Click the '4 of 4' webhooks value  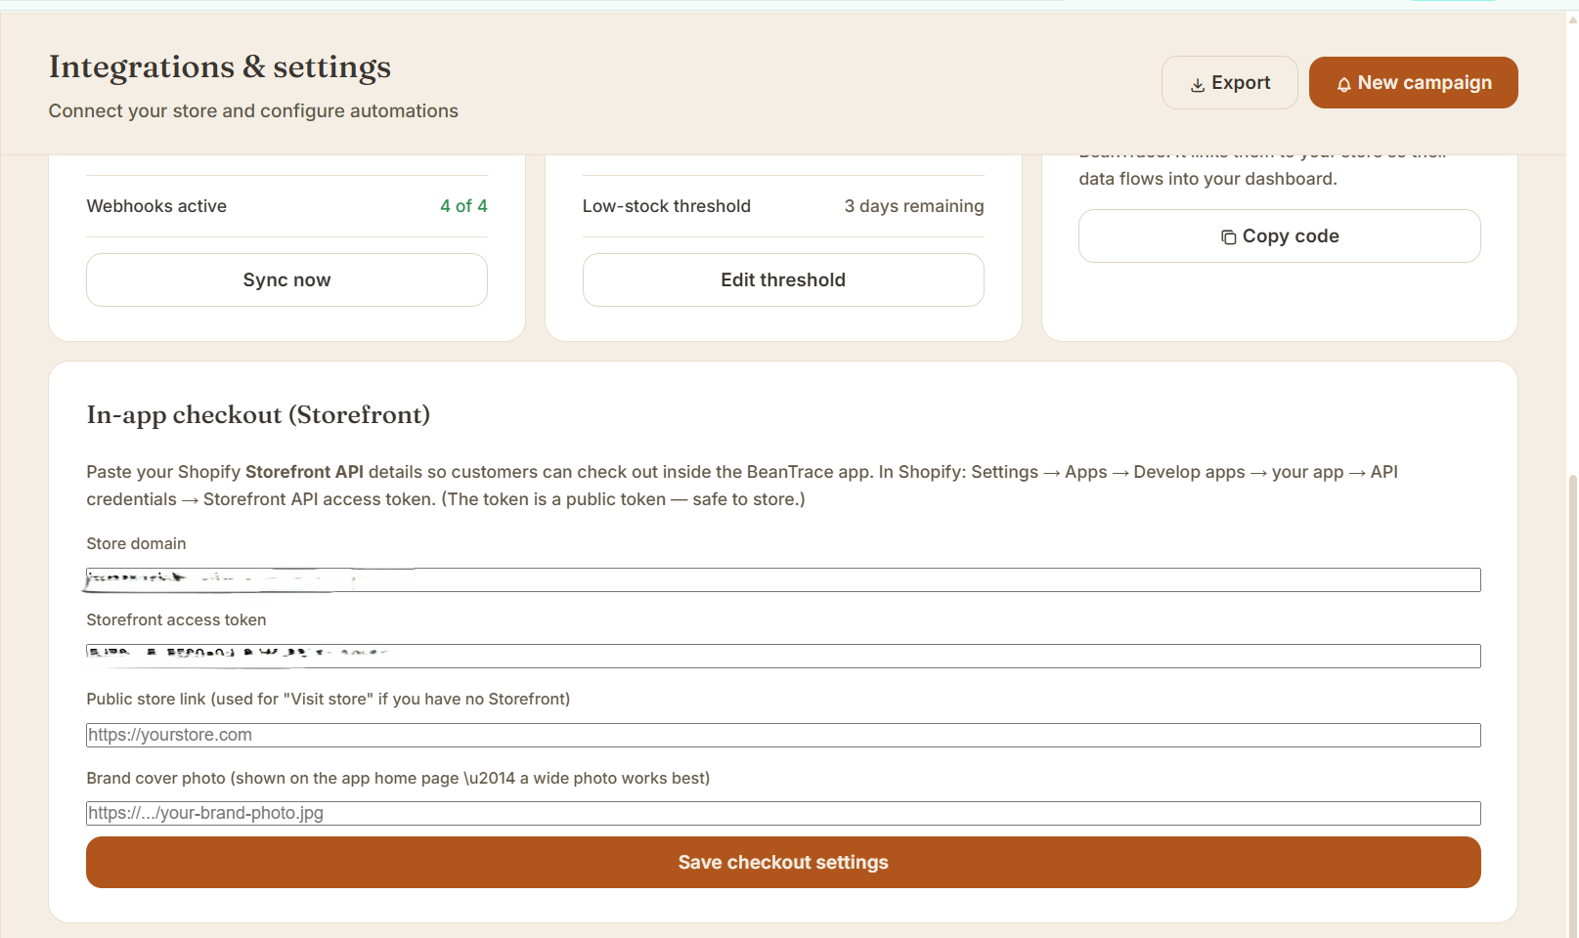(x=463, y=206)
